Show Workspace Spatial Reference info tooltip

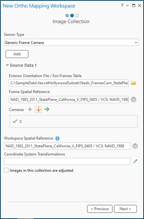[x=57, y=138]
